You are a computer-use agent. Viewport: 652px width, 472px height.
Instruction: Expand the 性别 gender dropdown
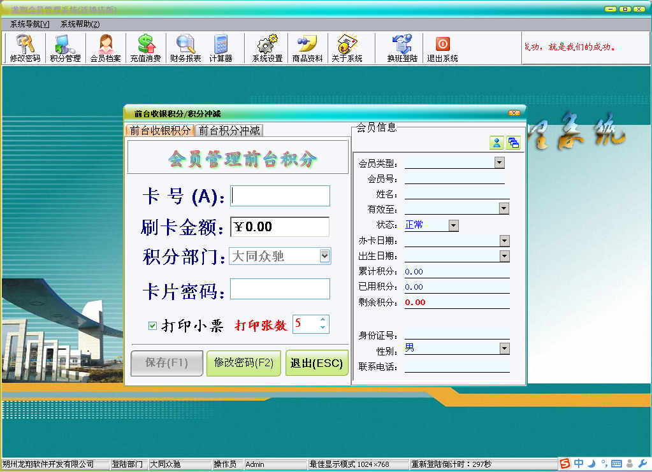[504, 348]
